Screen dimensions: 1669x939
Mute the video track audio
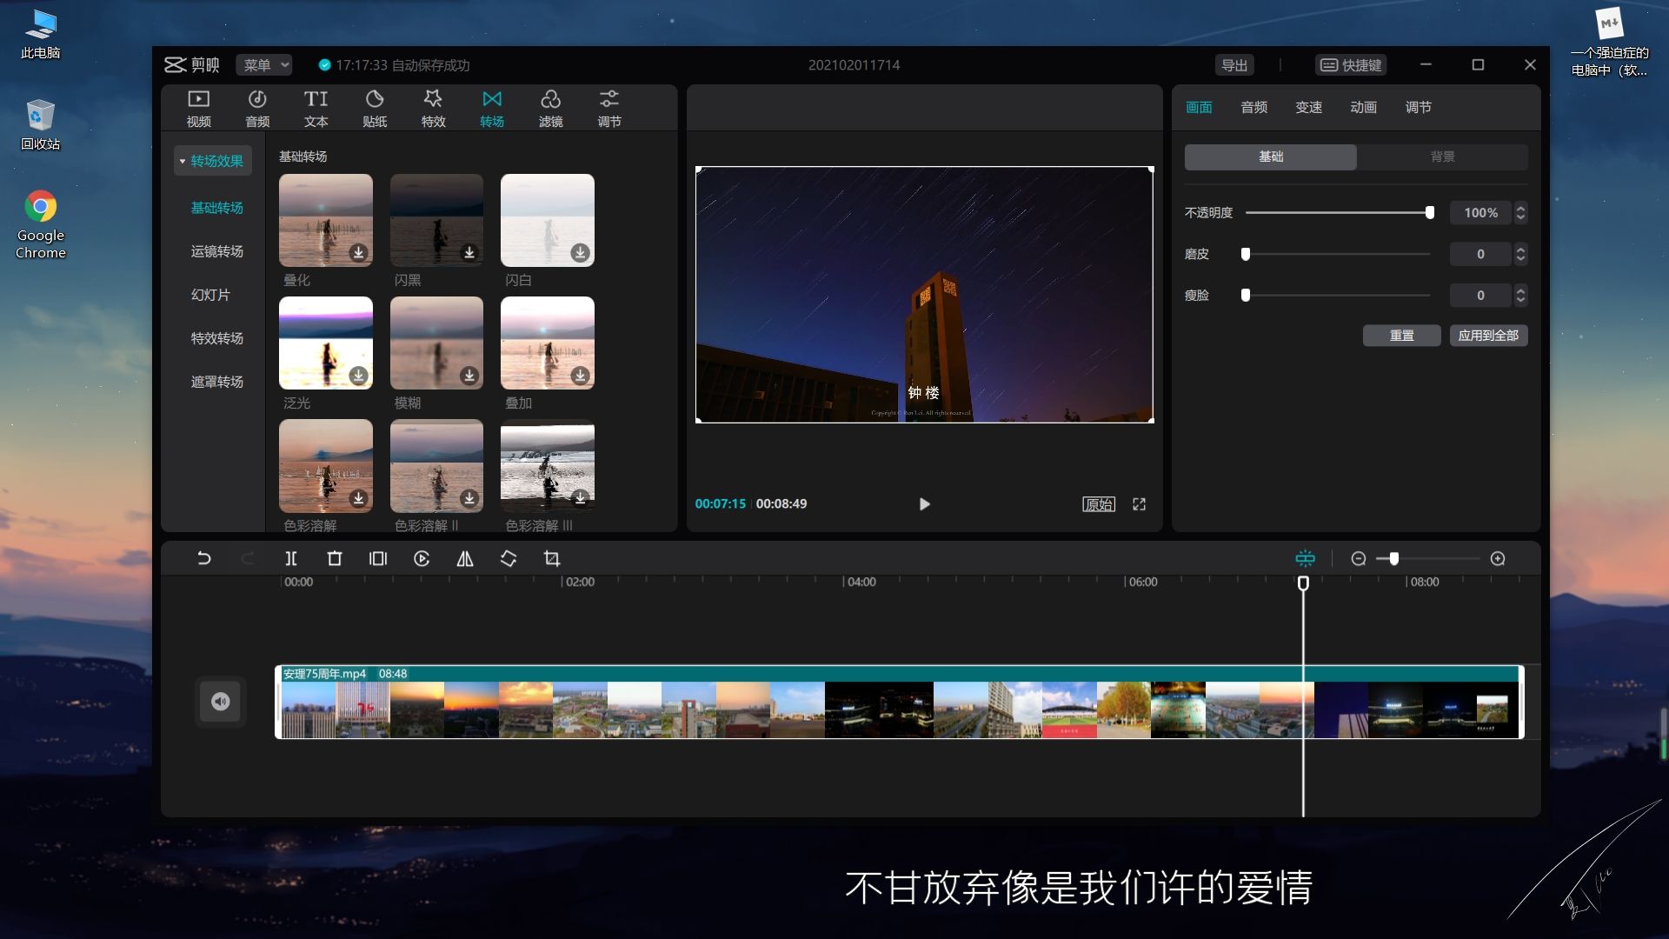221,702
